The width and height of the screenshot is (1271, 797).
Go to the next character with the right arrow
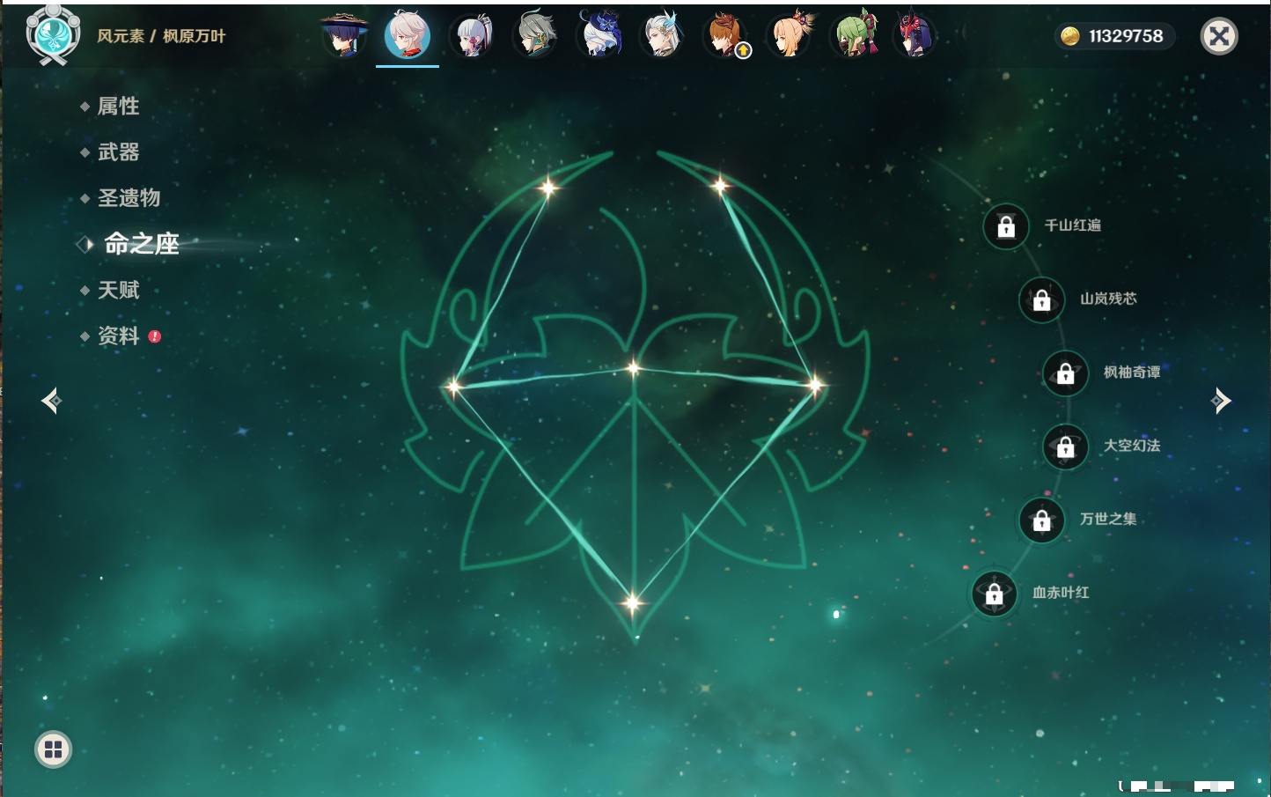[1221, 401]
